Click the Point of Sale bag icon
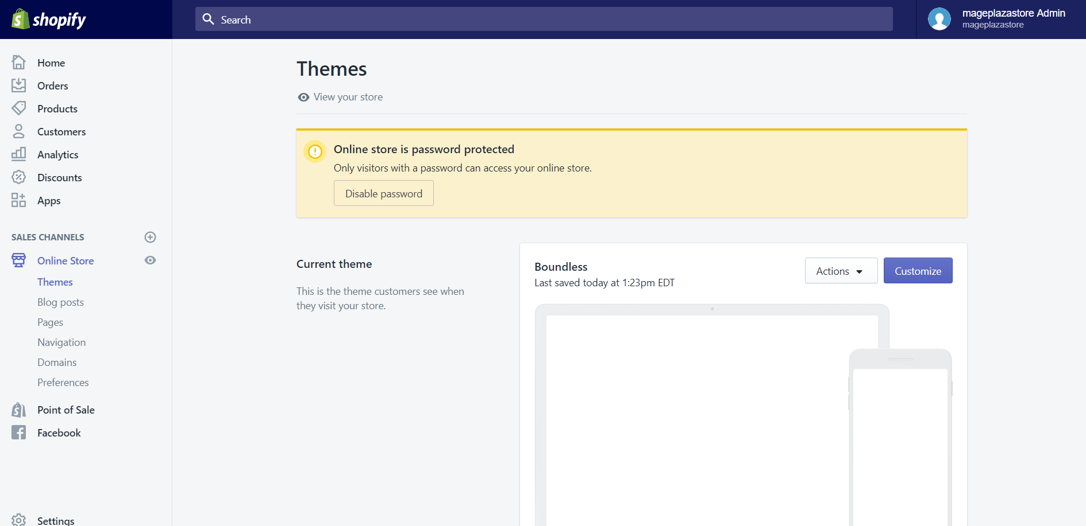The height and width of the screenshot is (526, 1086). point(18,410)
